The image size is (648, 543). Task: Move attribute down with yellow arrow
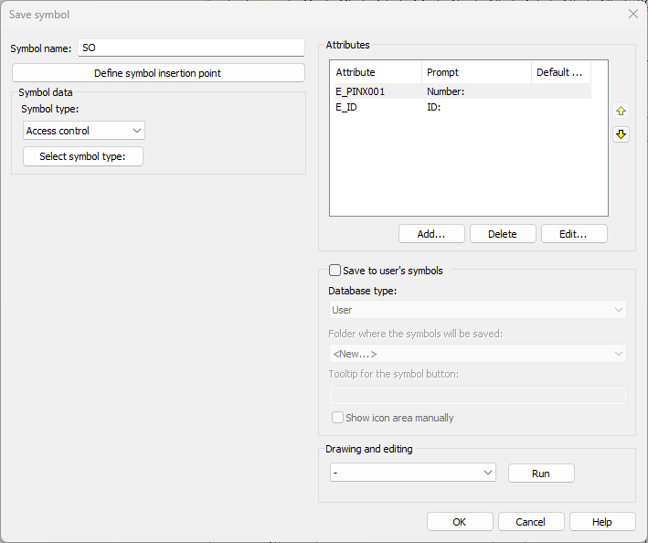[x=621, y=134]
